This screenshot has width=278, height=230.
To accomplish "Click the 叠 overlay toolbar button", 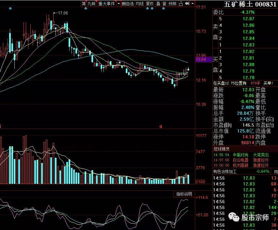I will click(158, 4).
